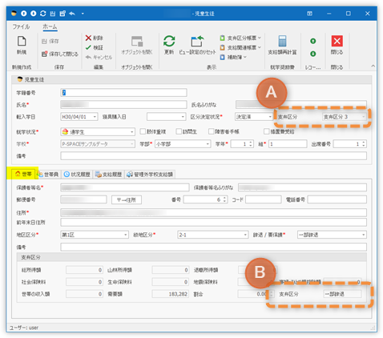Click the up arrow in the title bar
383x338 pixels.
click(x=24, y=14)
